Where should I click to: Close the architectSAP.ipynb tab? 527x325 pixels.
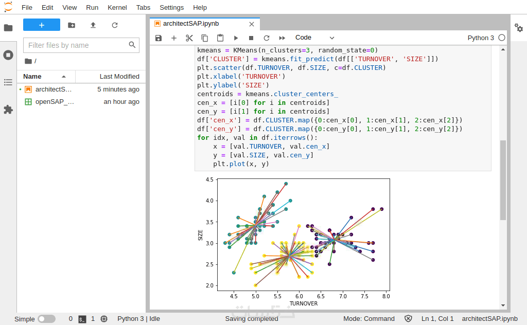[x=251, y=24]
